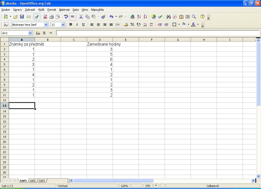Open the background color dropdown arrow
The image size is (261, 189).
[x=188, y=24]
